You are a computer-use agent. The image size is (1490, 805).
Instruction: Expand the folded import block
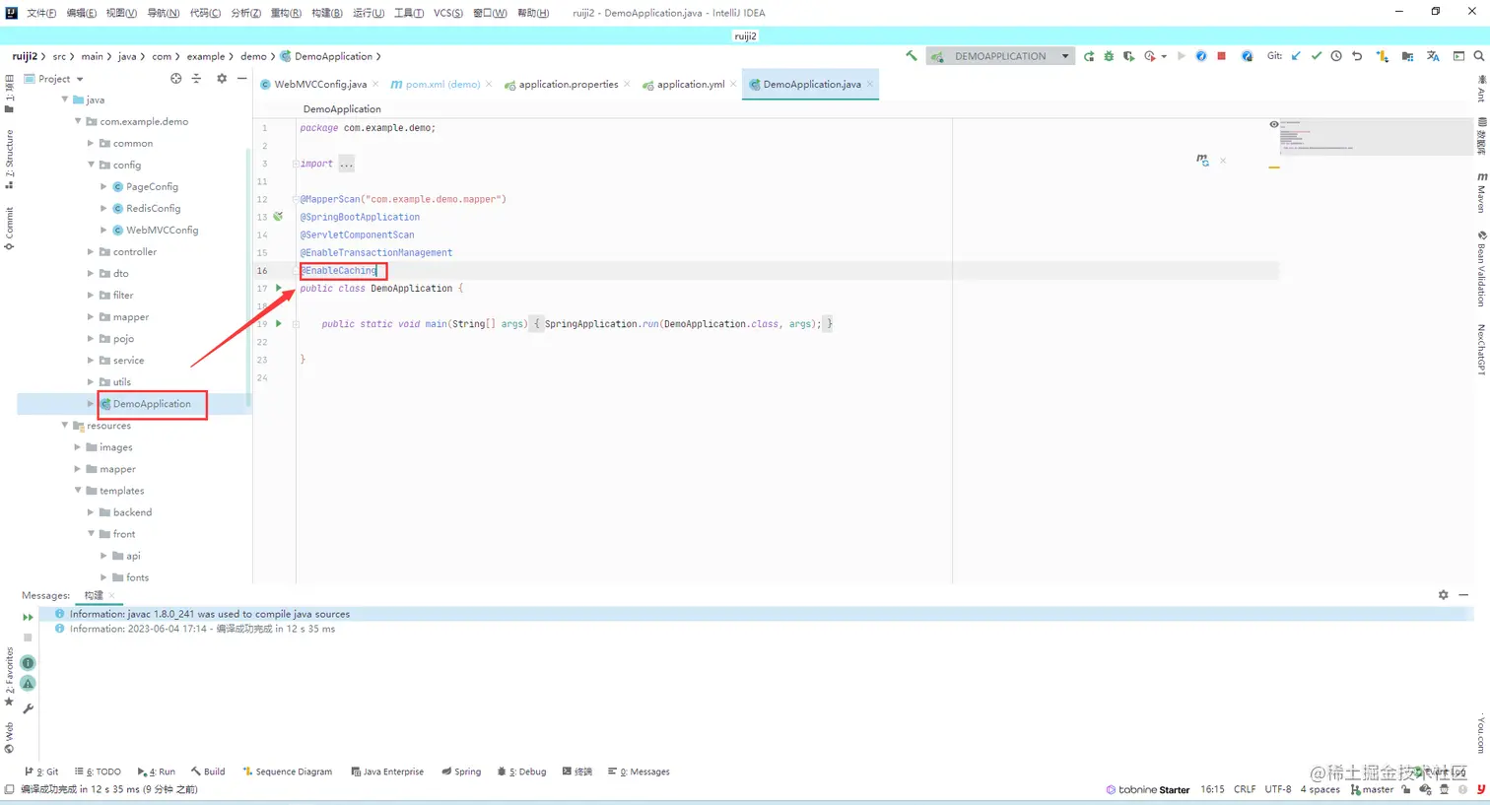346,164
